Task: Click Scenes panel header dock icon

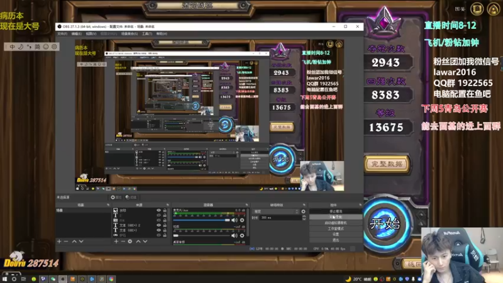Action: (x=108, y=205)
